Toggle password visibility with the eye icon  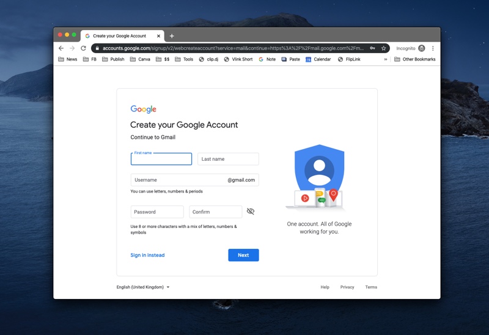[x=251, y=212]
